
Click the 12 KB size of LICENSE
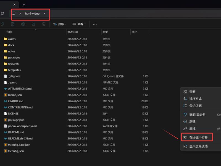(x=145, y=113)
